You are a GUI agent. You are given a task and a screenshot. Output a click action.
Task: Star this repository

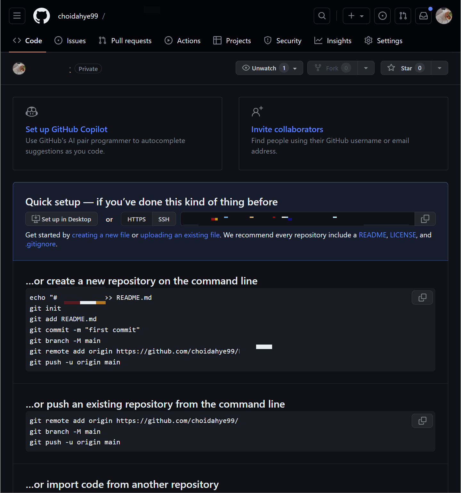tap(406, 68)
